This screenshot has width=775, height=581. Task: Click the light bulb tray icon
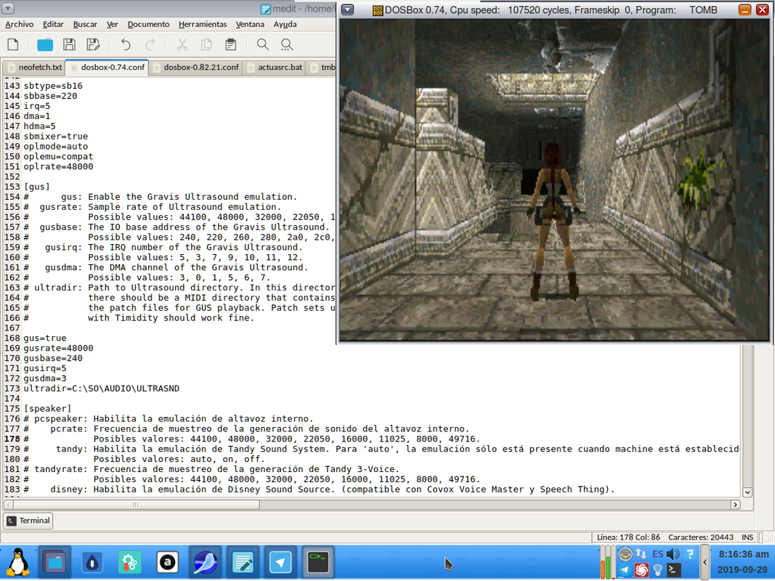(x=658, y=571)
